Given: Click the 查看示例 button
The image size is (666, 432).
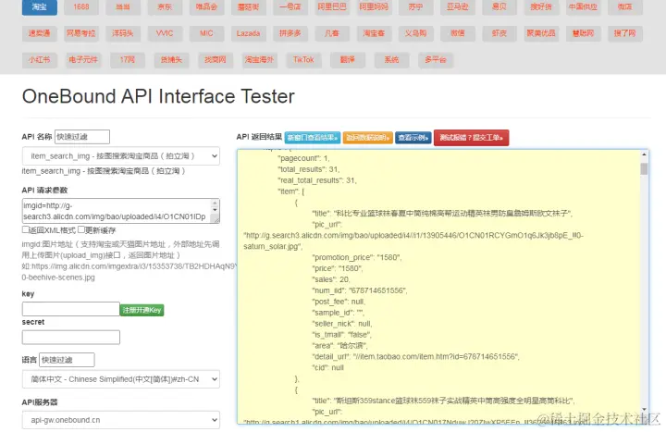Looking at the screenshot, I should pyautogui.click(x=413, y=138).
